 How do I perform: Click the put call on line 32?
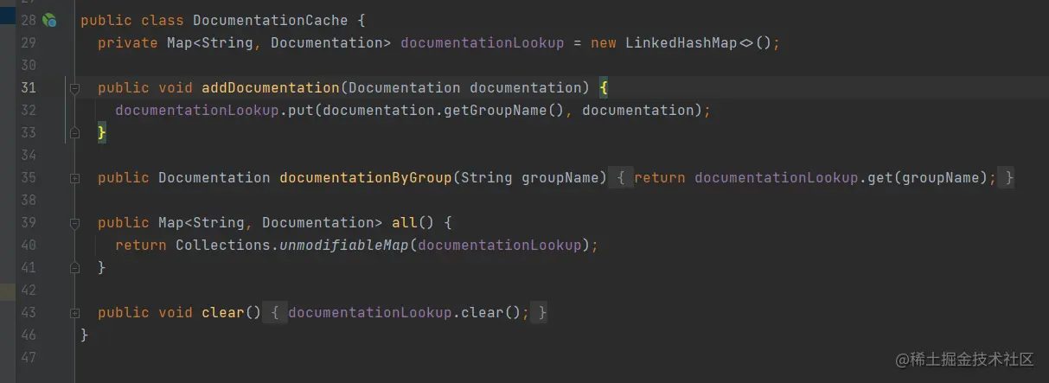point(300,110)
